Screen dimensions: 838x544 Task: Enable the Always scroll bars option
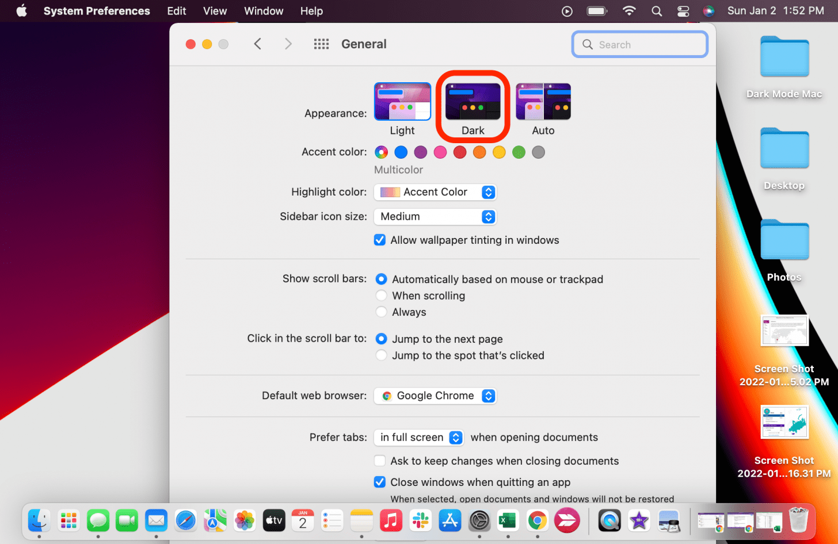[381, 312]
